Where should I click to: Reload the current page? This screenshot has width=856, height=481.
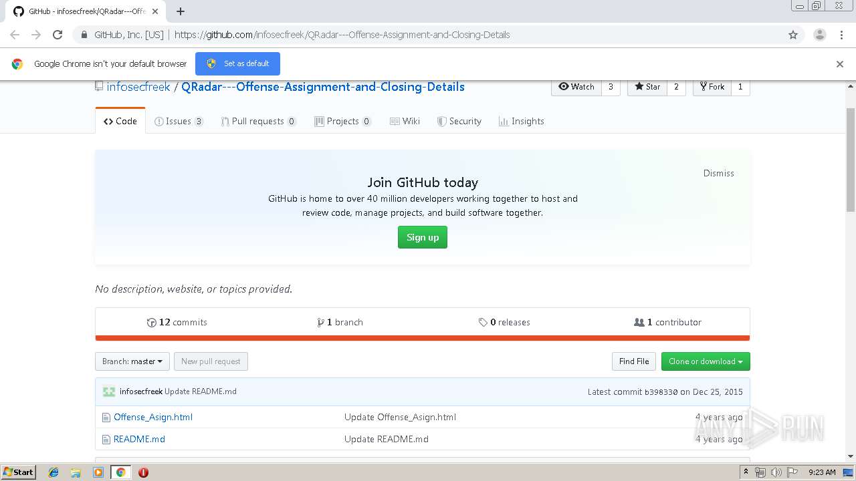click(x=58, y=35)
